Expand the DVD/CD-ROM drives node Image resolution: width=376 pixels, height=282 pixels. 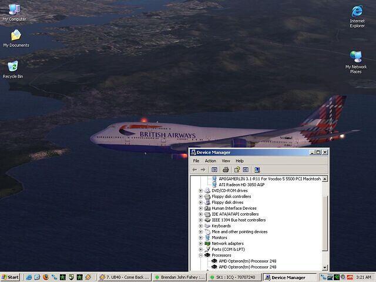(x=201, y=190)
